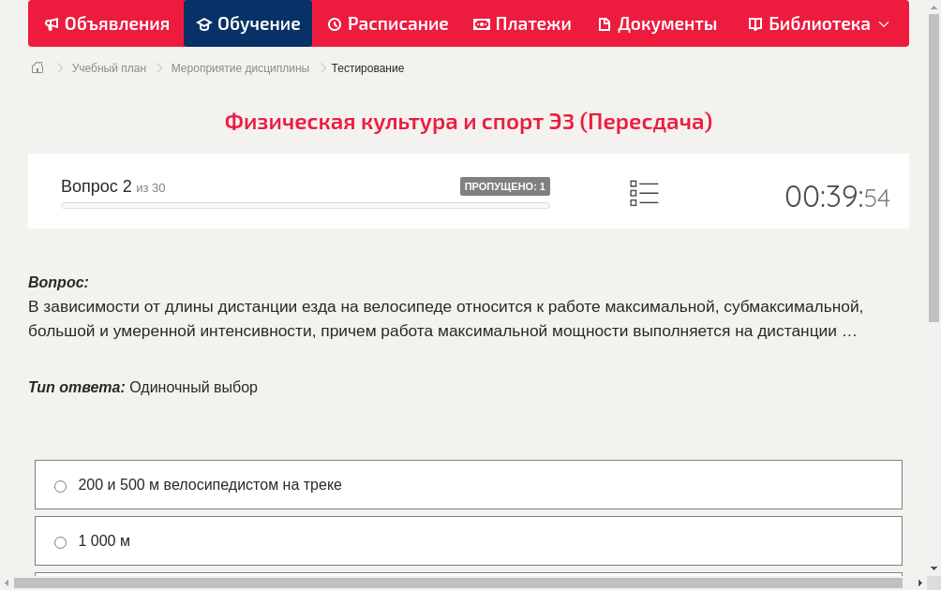Expand the Библиотека dropdown chevron
The height and width of the screenshot is (590, 941).
[x=884, y=23]
